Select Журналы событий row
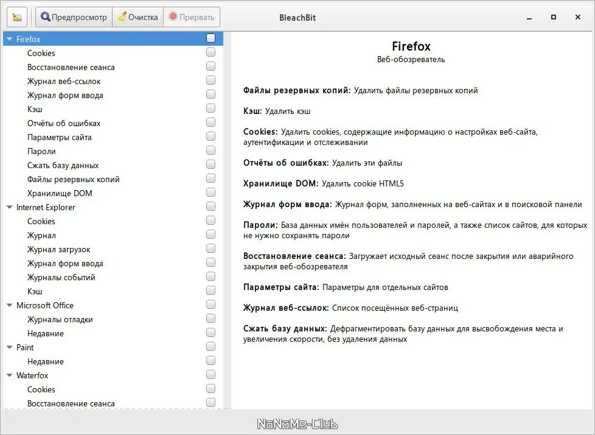This screenshot has height=435, width=595. tap(113, 277)
